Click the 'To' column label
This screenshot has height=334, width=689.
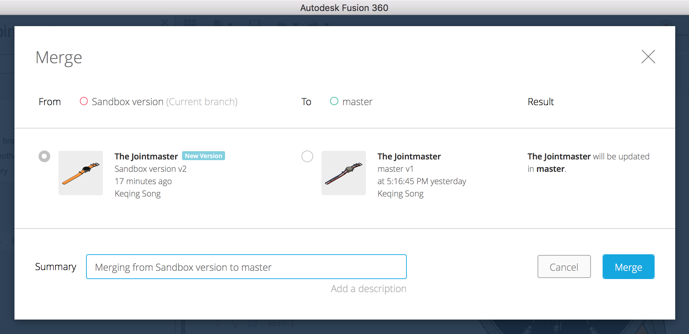(x=306, y=102)
